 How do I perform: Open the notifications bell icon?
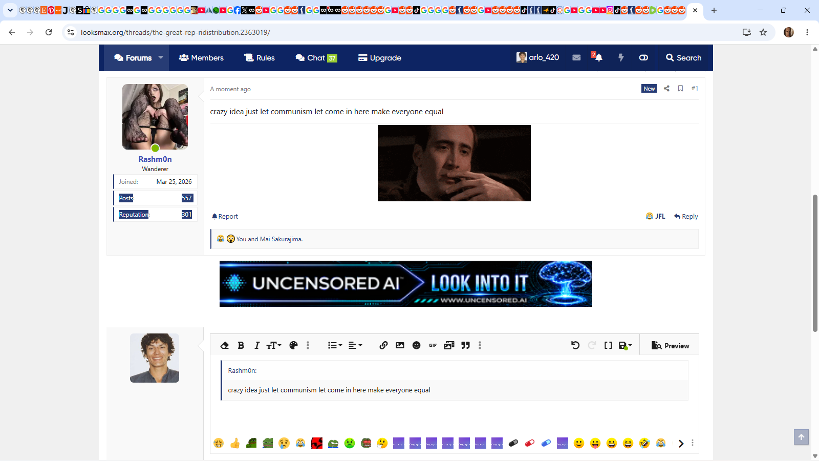pos(598,58)
